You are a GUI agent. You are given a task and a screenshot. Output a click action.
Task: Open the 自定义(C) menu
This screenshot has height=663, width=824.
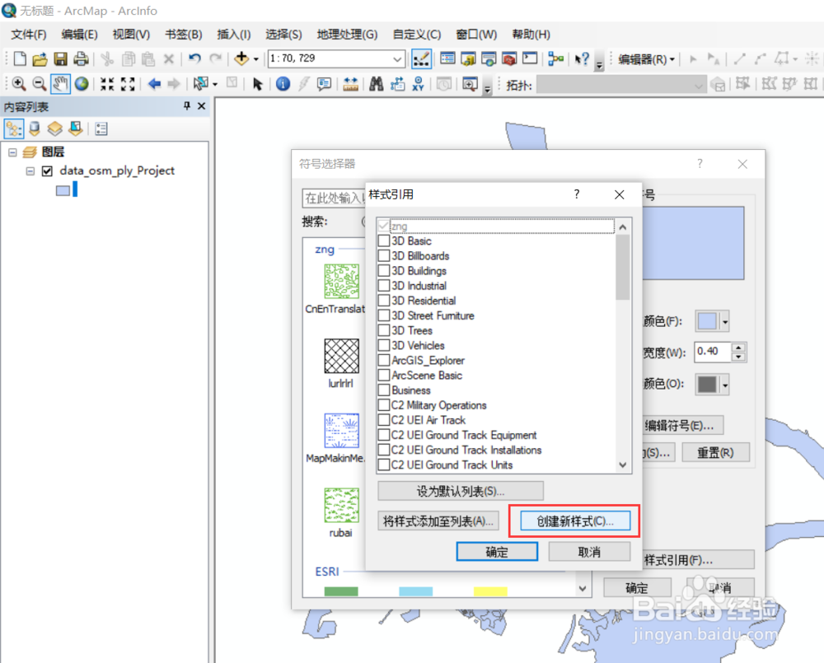coord(417,35)
